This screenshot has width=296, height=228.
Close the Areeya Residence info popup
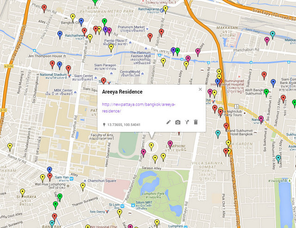point(200,89)
